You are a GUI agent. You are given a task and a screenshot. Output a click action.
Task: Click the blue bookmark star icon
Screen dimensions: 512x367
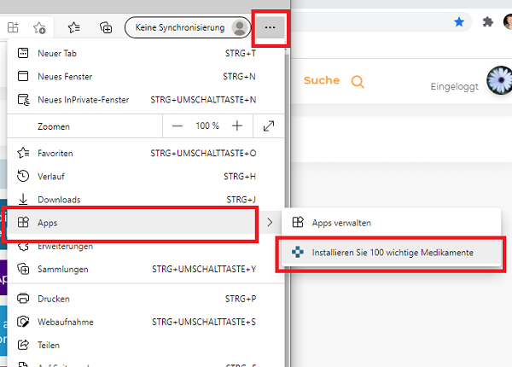point(459,22)
